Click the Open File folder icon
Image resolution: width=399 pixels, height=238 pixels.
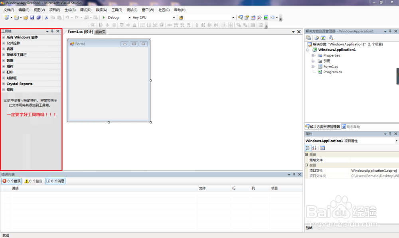tap(26, 18)
